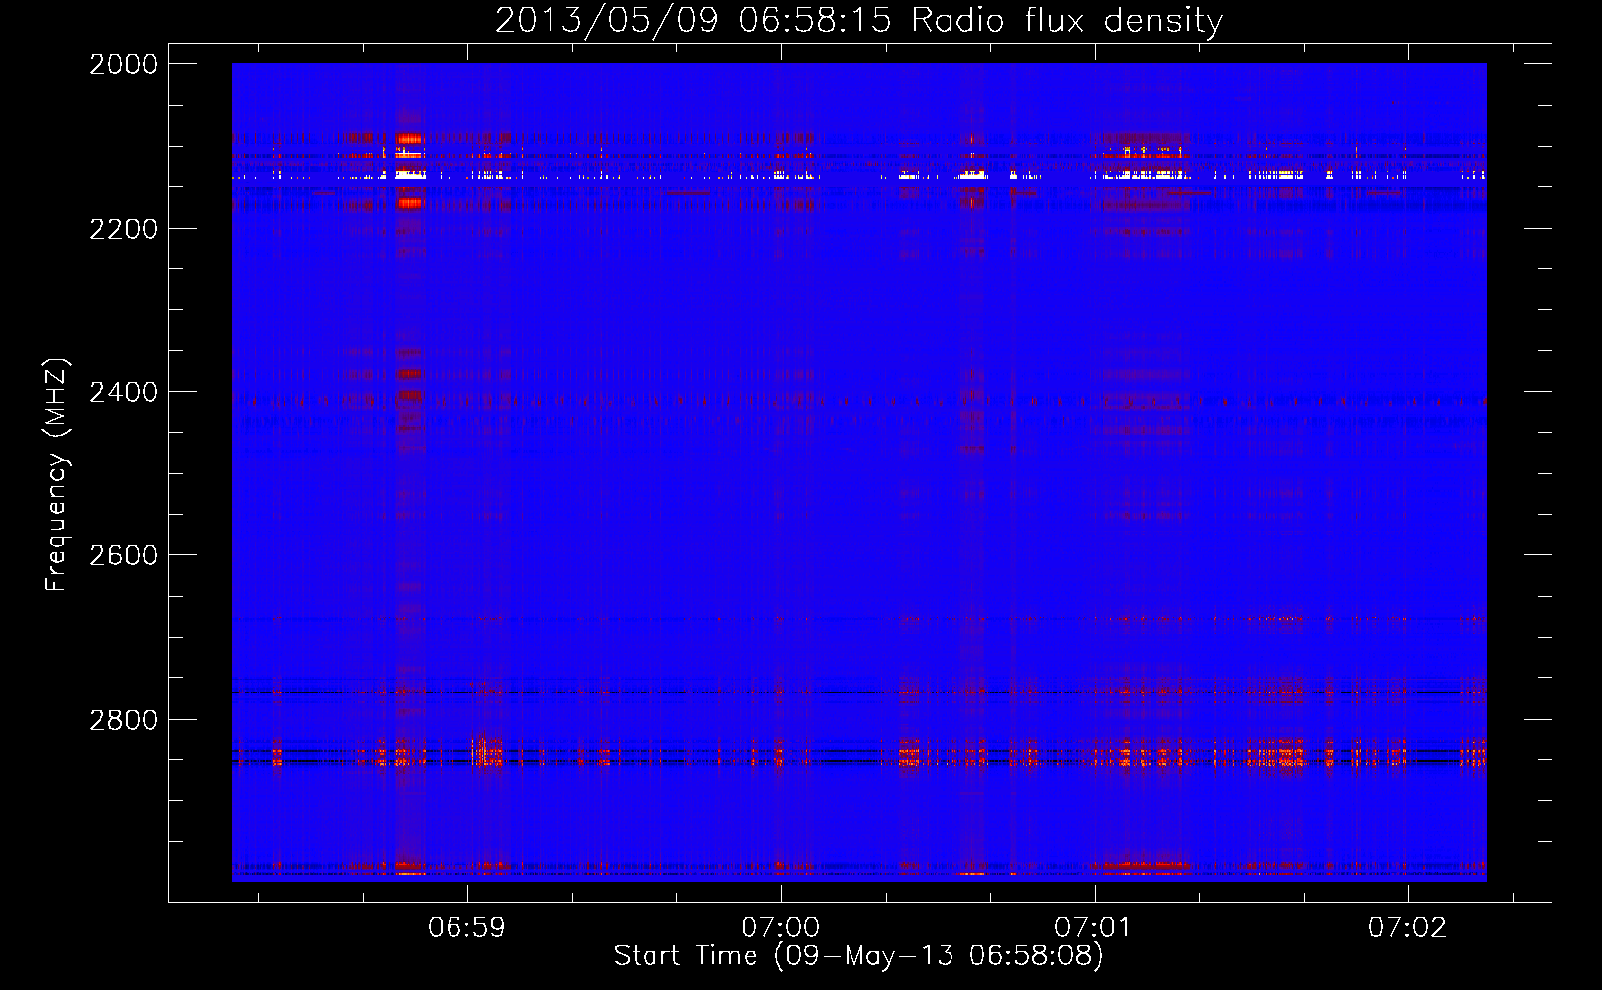Click the 06:59 time tick label
The image size is (1602, 990).
coord(466,927)
